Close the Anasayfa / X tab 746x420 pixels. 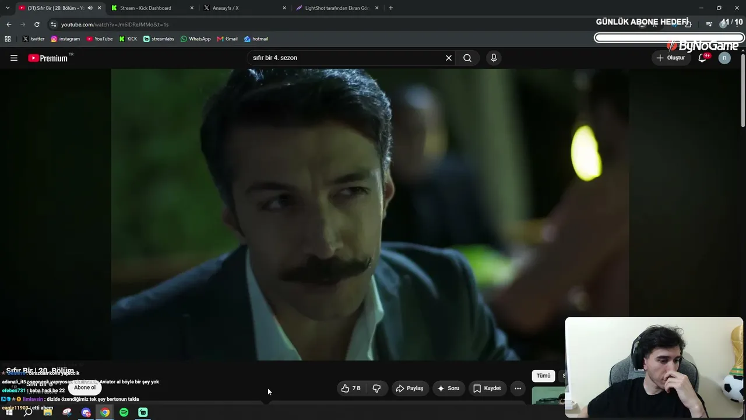284,8
